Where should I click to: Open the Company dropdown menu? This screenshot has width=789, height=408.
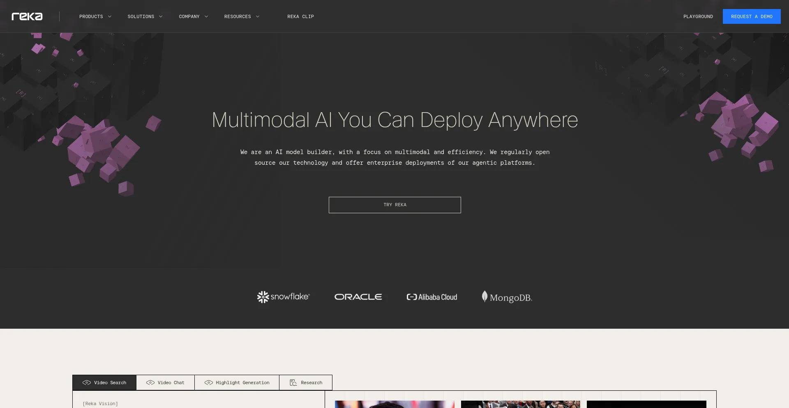tap(193, 16)
